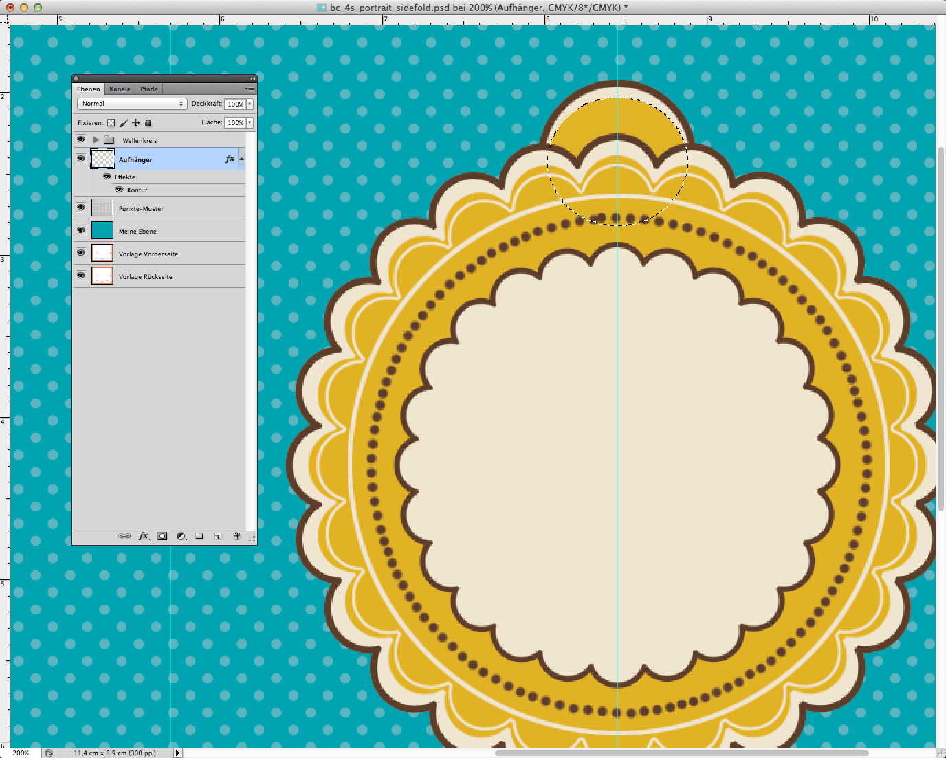This screenshot has width=946, height=758.
Task: Create a new layer group
Action: tap(199, 536)
